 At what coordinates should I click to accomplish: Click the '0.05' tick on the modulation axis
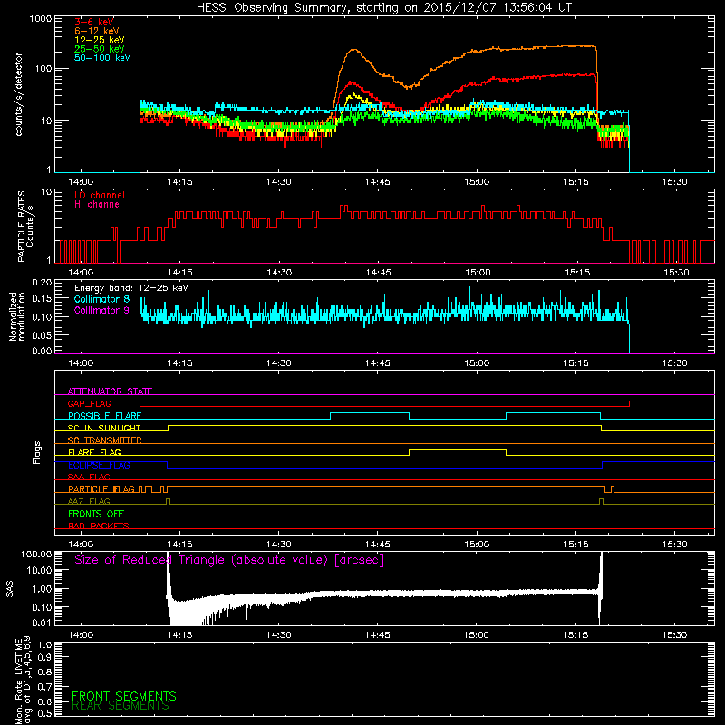tap(42, 334)
